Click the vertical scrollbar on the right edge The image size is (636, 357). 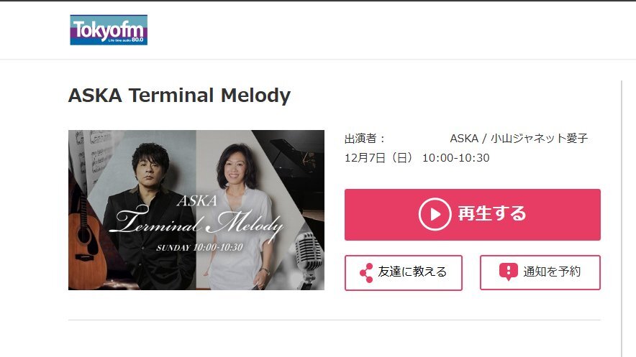[621, 218]
